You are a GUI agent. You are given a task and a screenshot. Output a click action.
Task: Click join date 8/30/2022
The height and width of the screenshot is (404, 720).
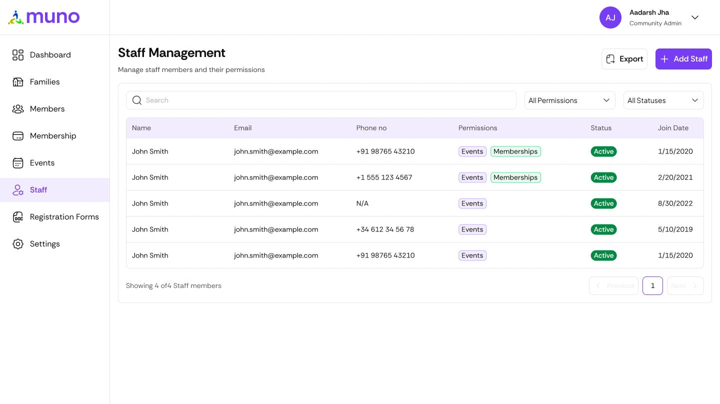675,203
